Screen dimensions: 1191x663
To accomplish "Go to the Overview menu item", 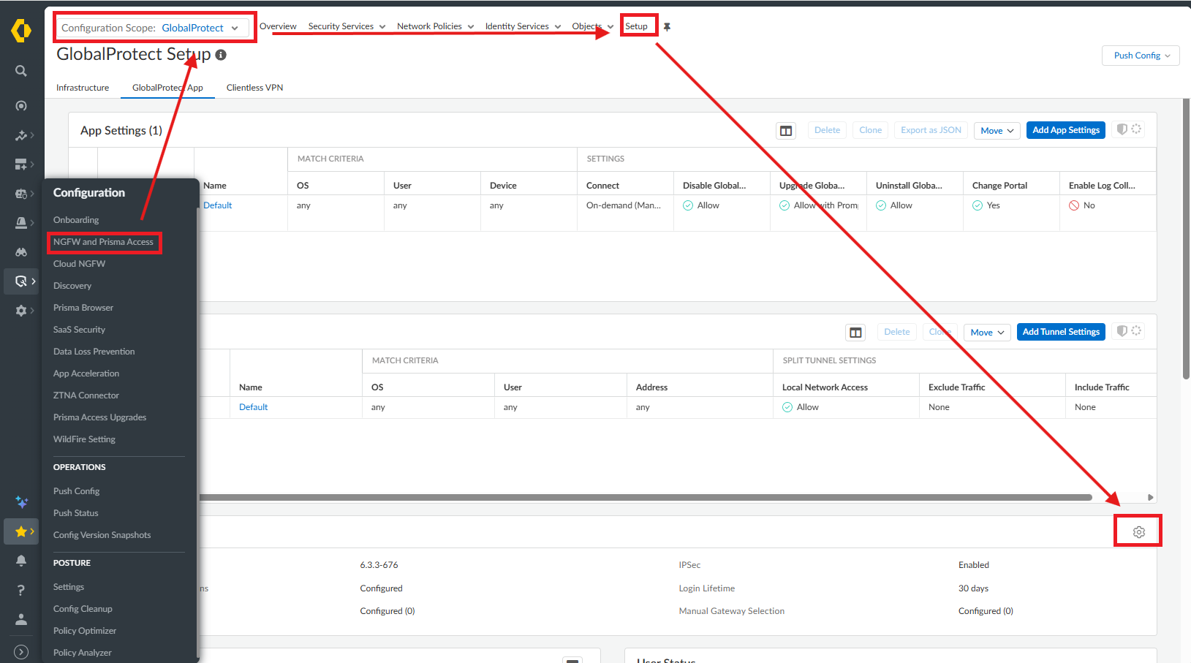I will [278, 26].
